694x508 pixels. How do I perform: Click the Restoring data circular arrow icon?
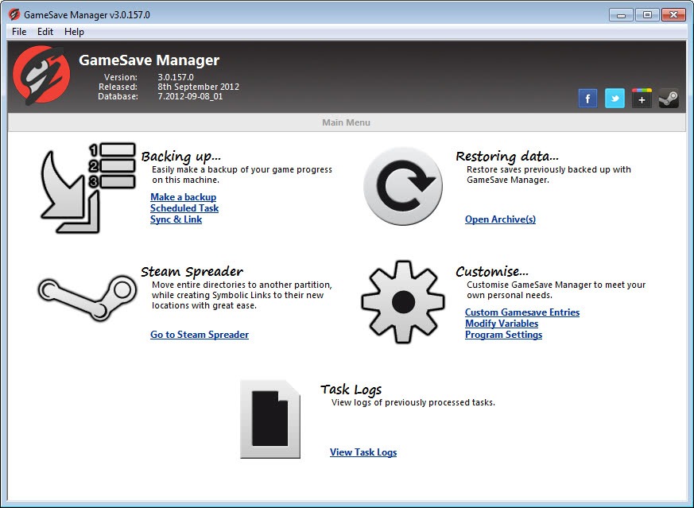pyautogui.click(x=403, y=186)
